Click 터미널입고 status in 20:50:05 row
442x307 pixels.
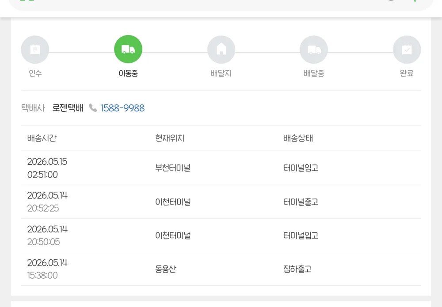(301, 235)
